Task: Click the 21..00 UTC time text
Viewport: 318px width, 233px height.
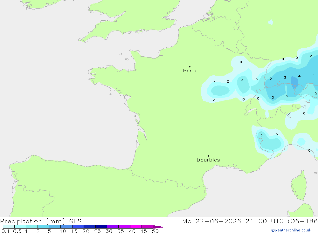Action: [264, 221]
